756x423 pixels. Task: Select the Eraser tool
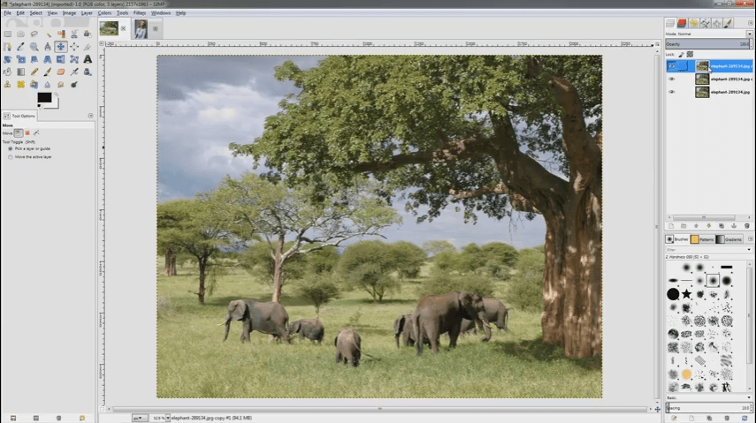61,72
